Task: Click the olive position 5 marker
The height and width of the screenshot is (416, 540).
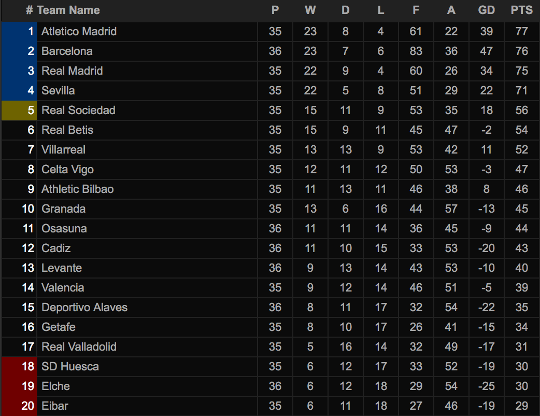Action: click(x=19, y=110)
